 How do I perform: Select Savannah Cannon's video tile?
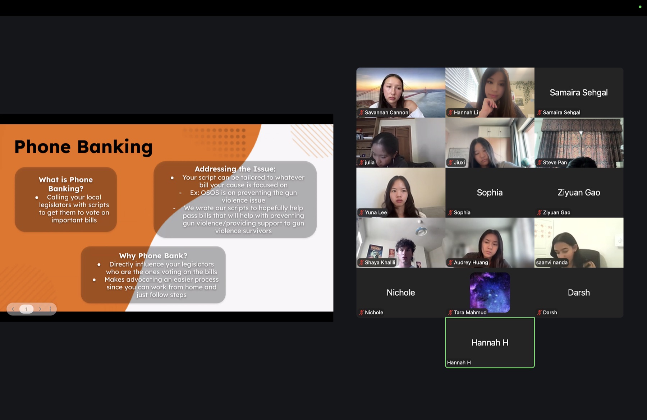coord(401,92)
